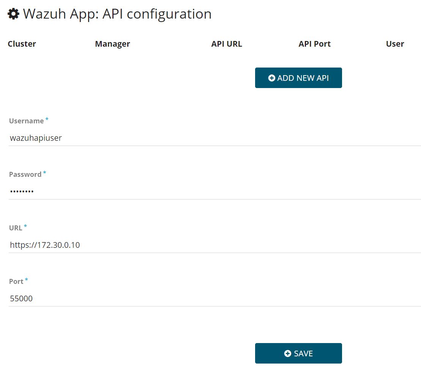Image resolution: width=421 pixels, height=370 pixels.
Task: Click the plus icon inside ADD NEW API
Action: (x=271, y=77)
